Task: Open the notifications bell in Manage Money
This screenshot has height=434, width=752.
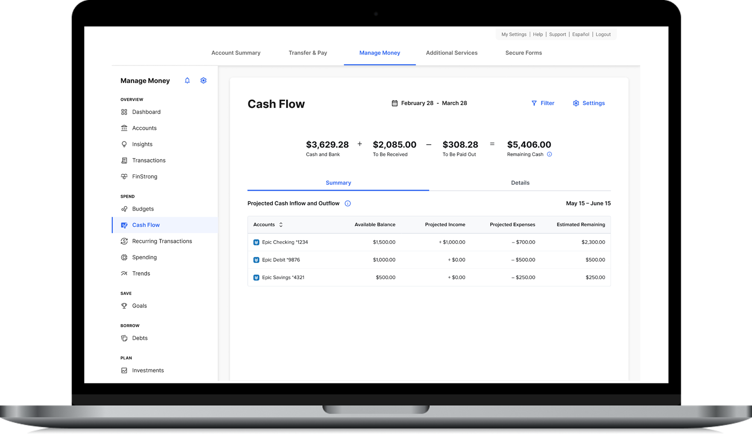Action: coord(187,81)
